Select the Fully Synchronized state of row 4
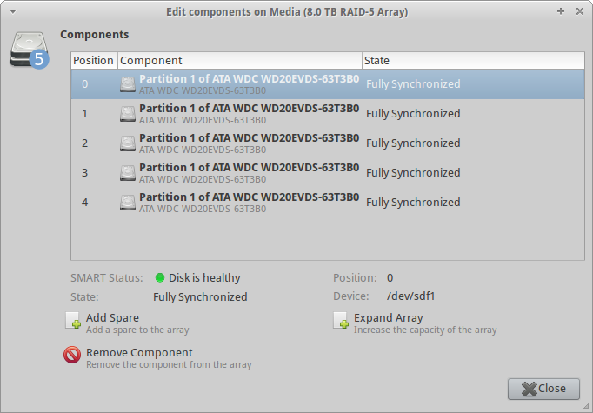593x413 pixels. [x=413, y=203]
